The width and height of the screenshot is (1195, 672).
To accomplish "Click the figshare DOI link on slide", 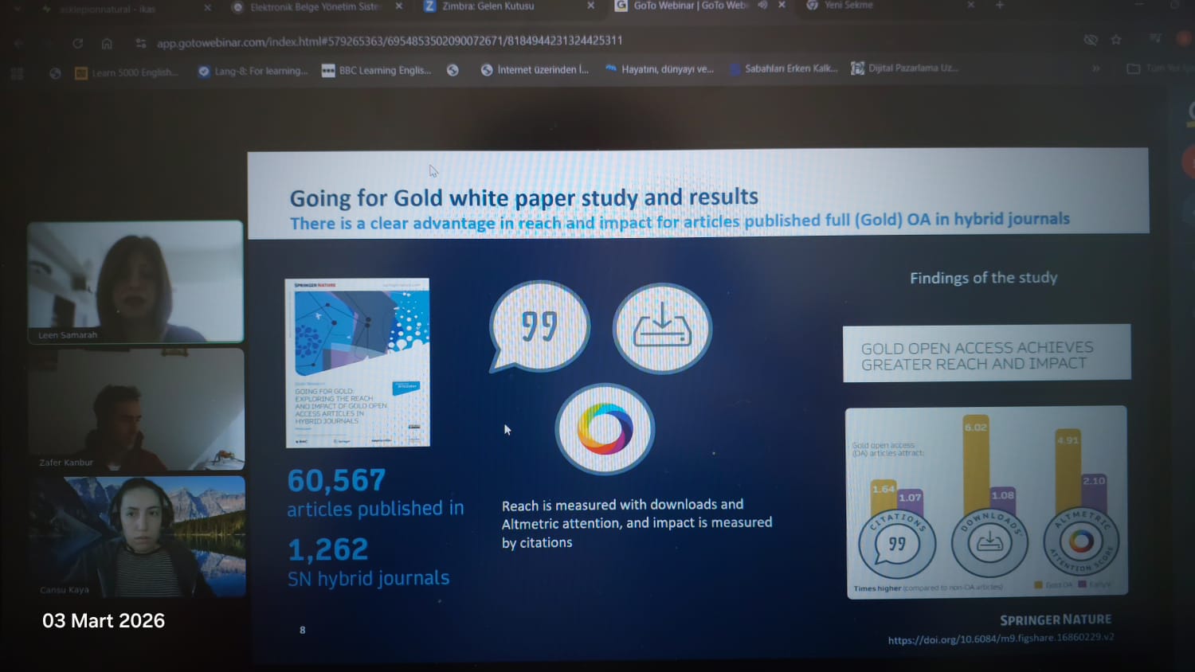I will [x=1001, y=639].
